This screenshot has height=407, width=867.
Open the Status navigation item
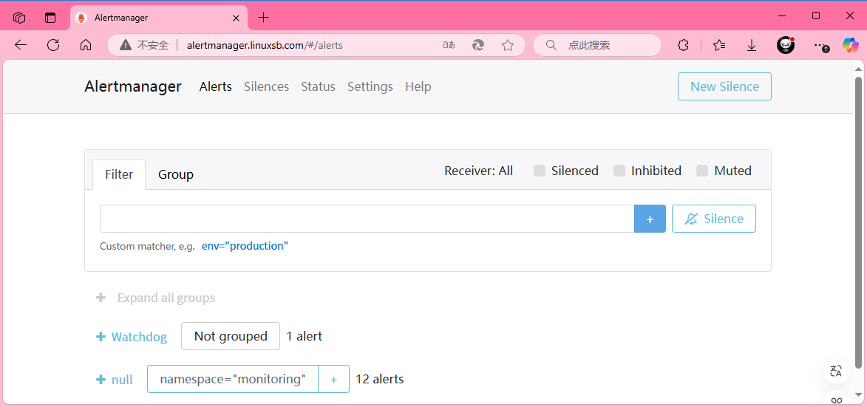click(318, 86)
